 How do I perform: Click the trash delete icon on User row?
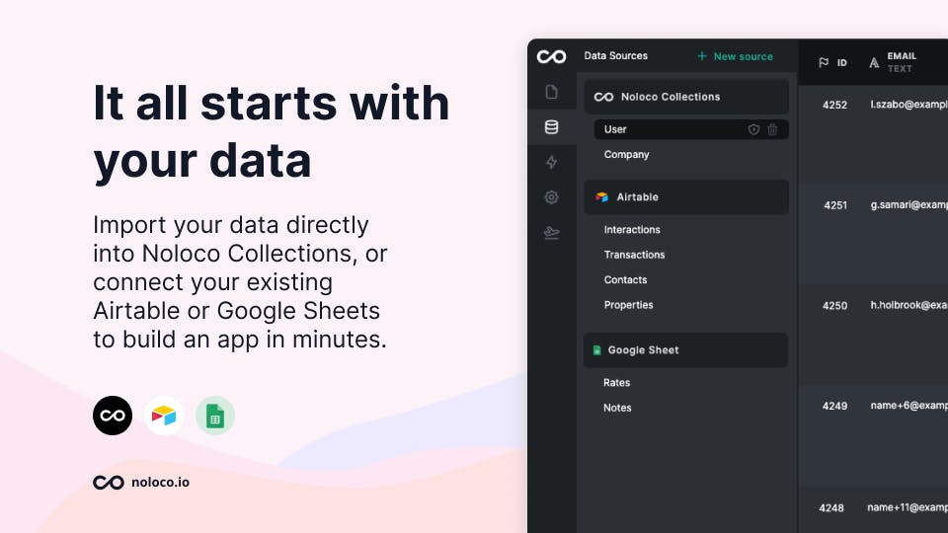pos(772,129)
